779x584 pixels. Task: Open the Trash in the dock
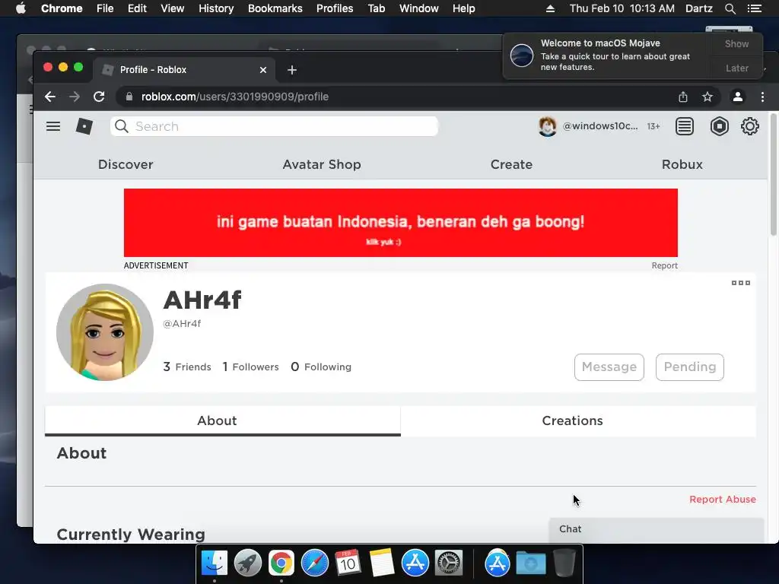tap(564, 563)
